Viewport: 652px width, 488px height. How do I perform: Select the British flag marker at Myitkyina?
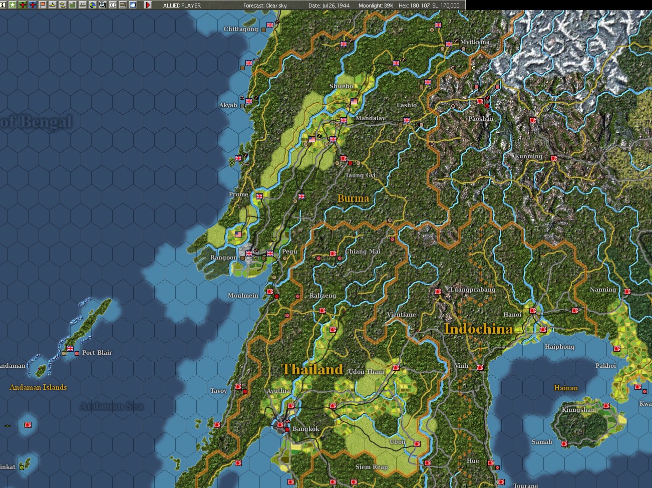(449, 44)
